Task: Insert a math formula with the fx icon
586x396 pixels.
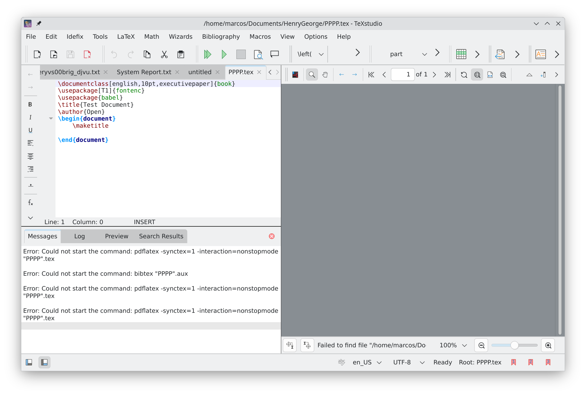Action: [x=30, y=203]
